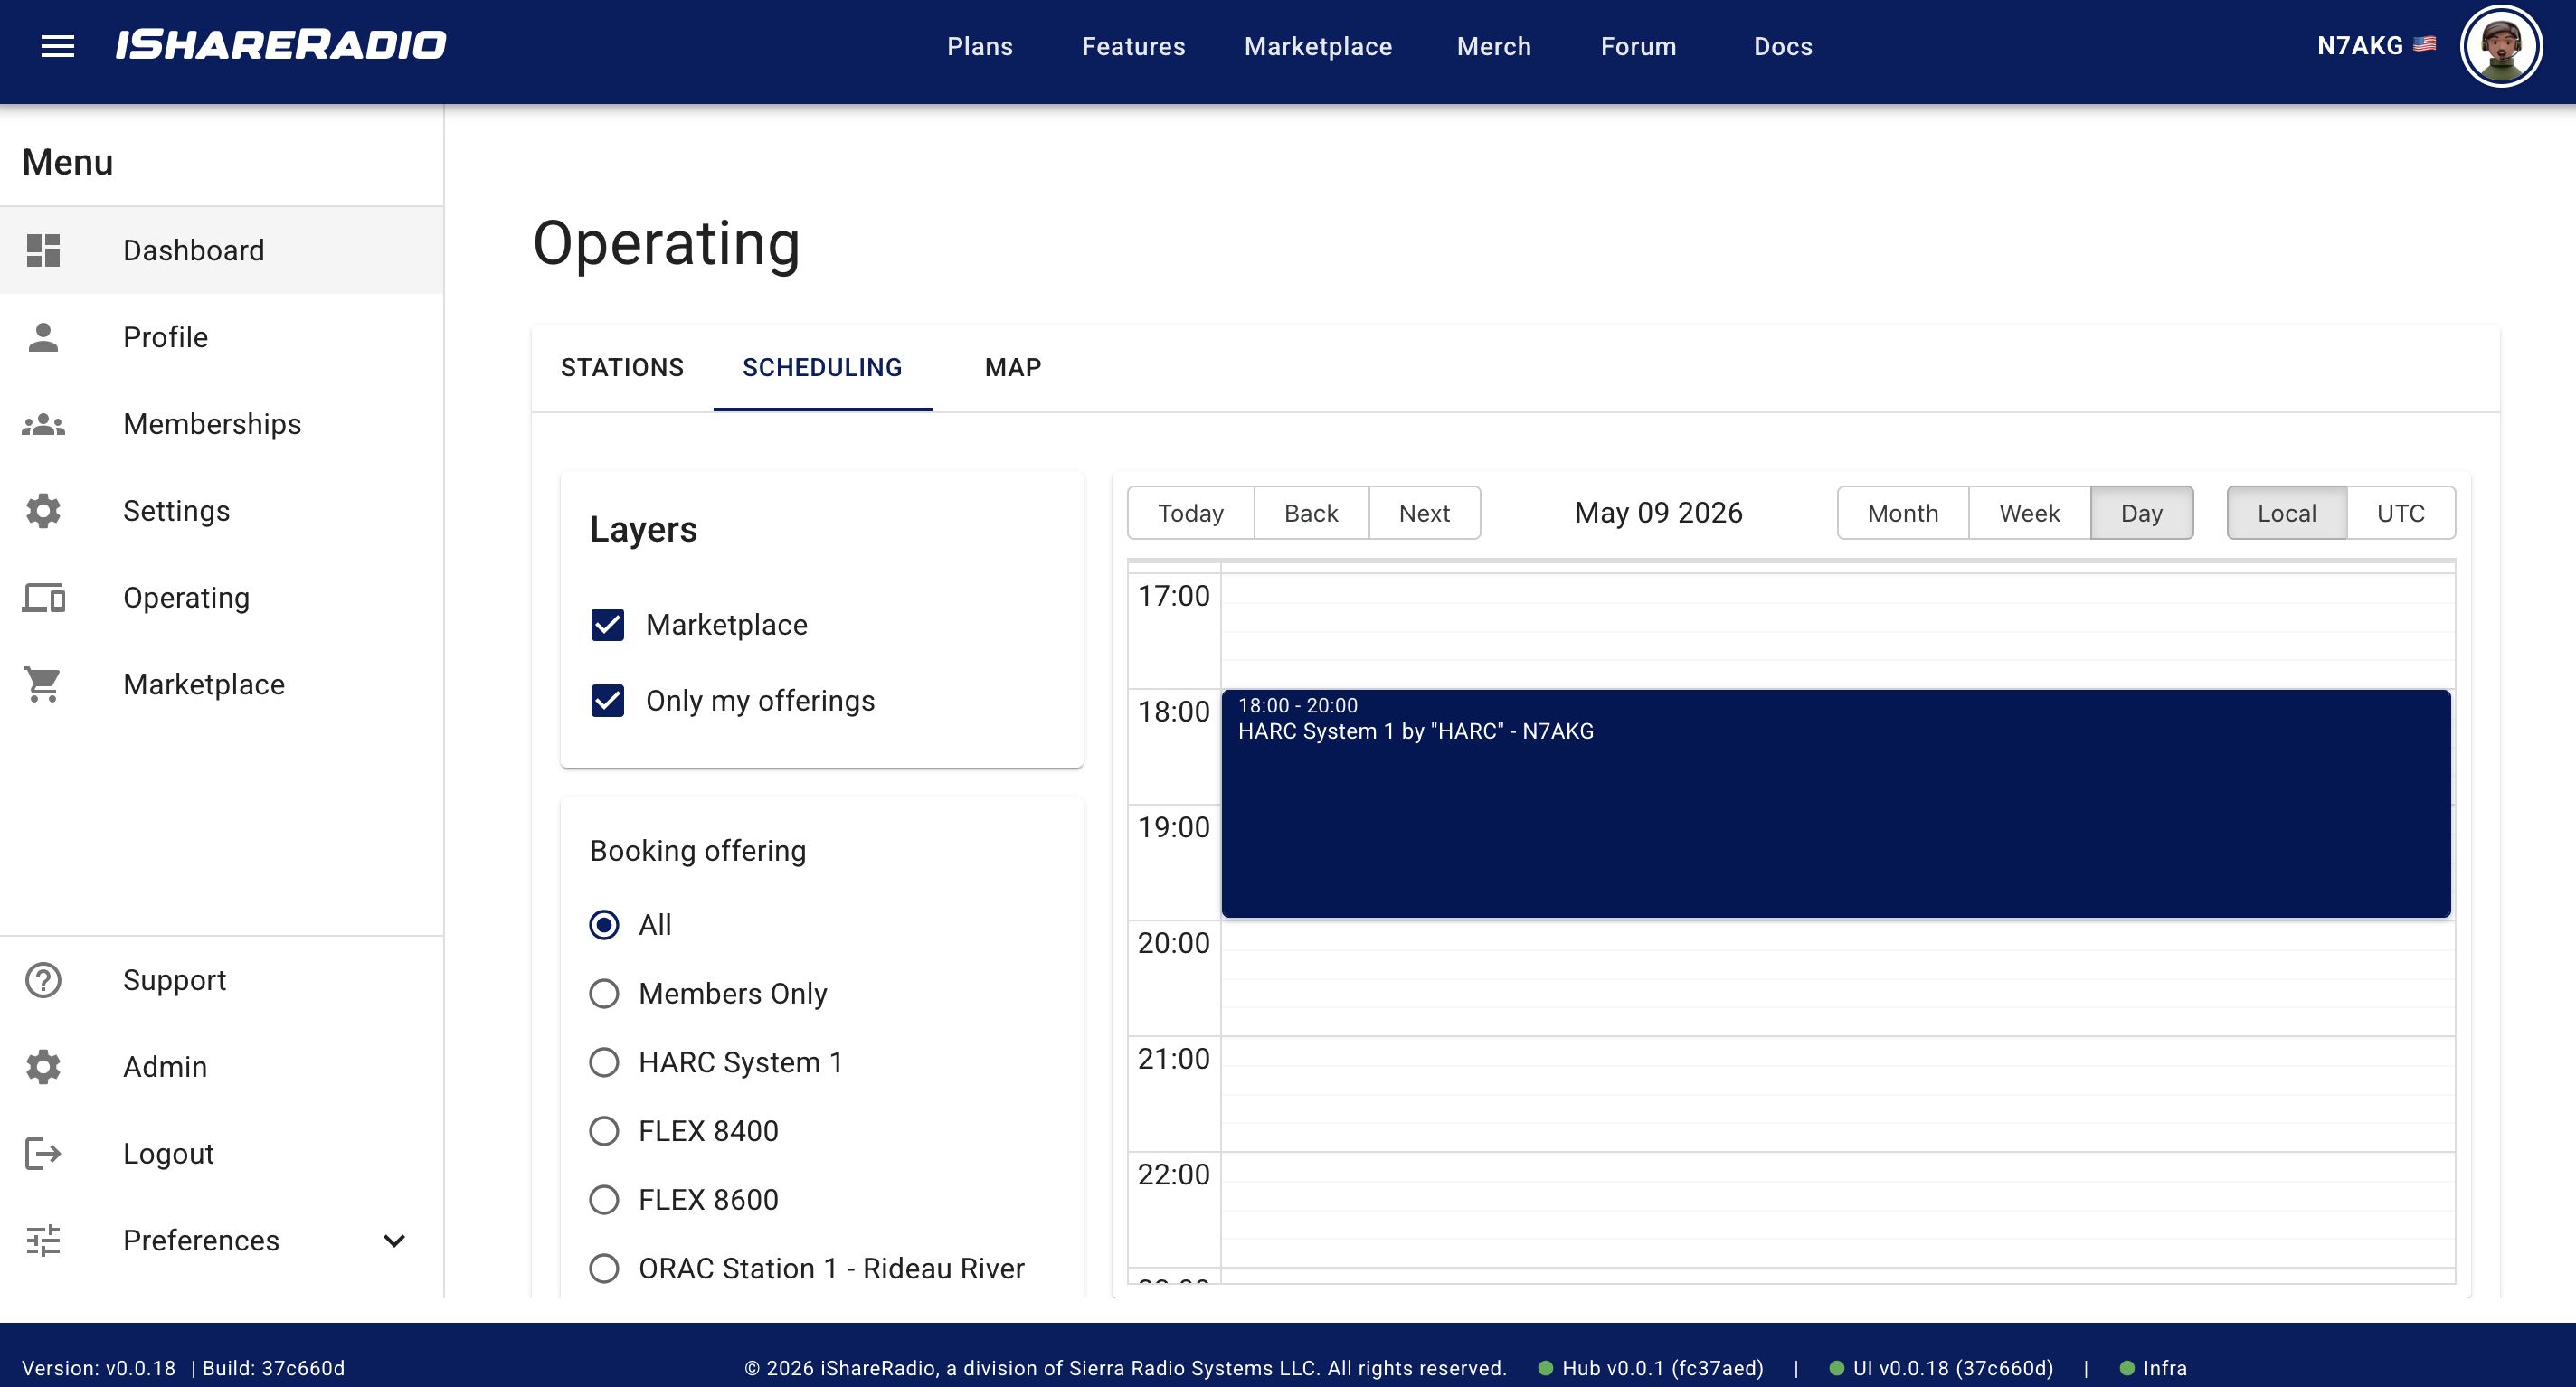Switch to the STATIONS tab

click(622, 368)
